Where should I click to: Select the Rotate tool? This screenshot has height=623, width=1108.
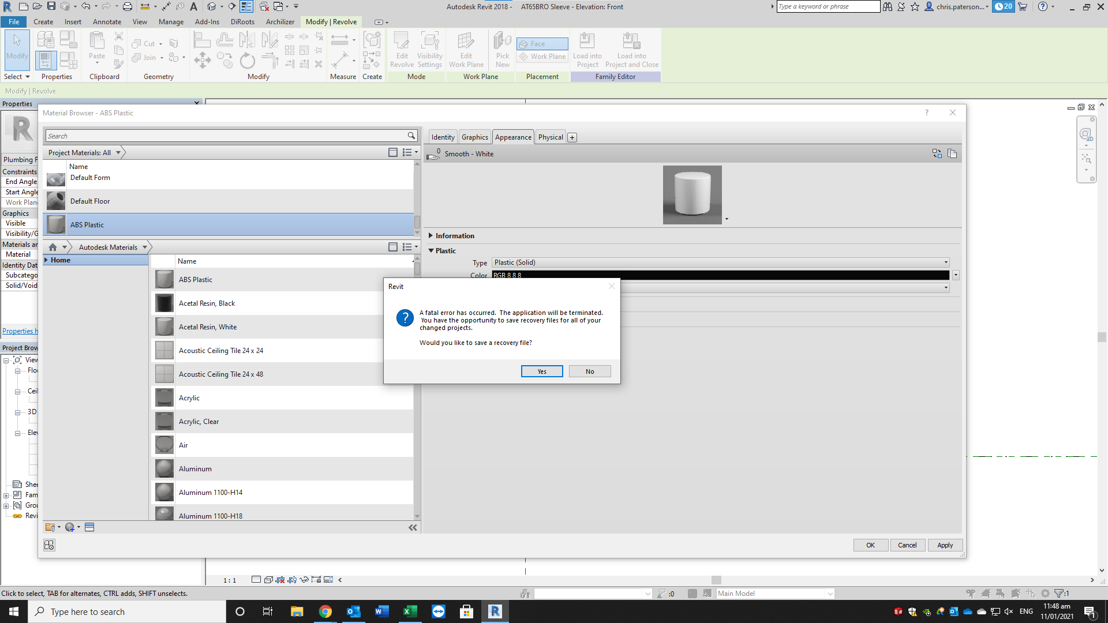click(x=247, y=60)
